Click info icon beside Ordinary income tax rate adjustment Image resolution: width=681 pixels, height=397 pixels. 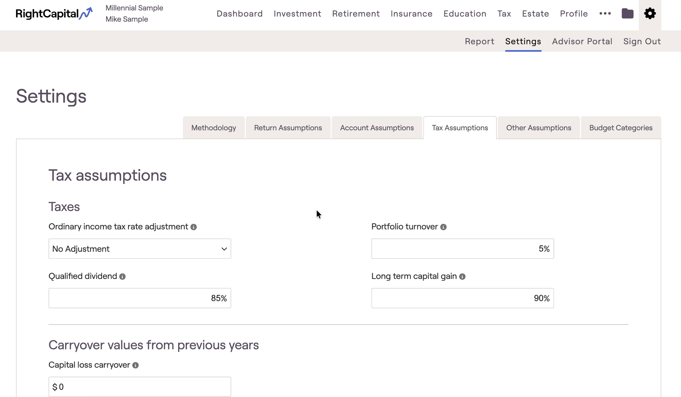pyautogui.click(x=193, y=227)
